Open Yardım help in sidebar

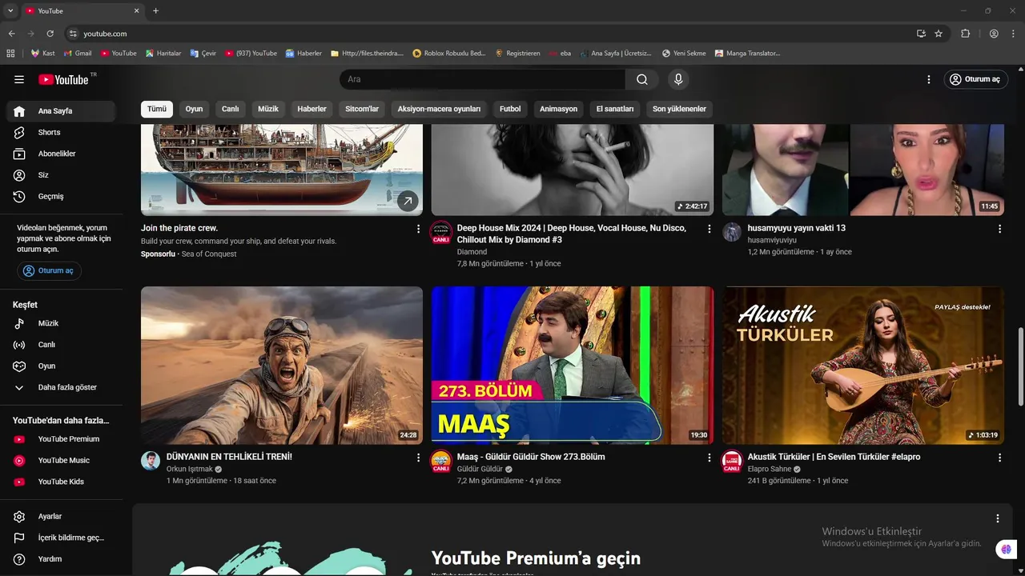pos(61,559)
